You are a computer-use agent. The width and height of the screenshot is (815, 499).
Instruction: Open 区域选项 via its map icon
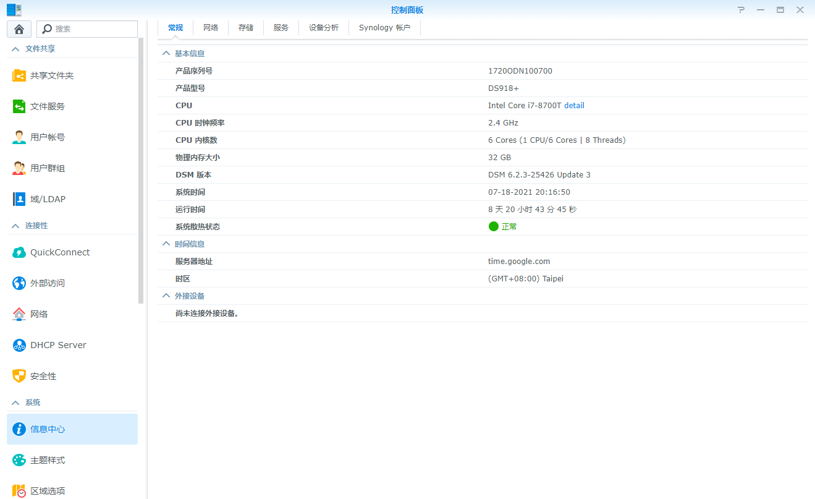(x=19, y=491)
